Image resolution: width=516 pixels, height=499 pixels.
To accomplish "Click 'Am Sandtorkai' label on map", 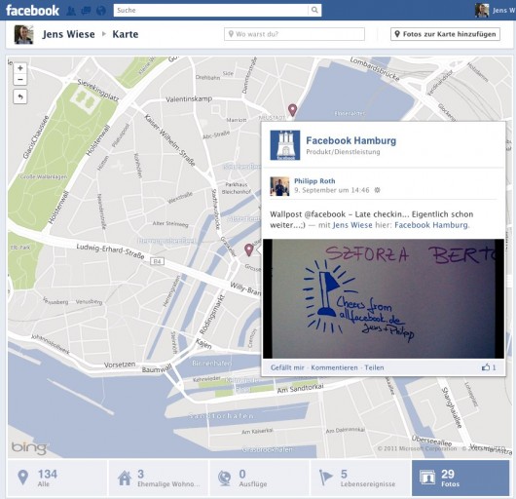I will [x=300, y=389].
